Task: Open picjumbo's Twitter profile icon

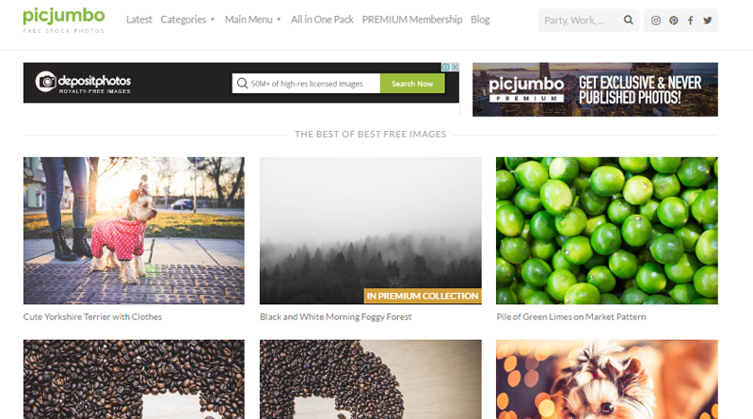Action: 708,20
